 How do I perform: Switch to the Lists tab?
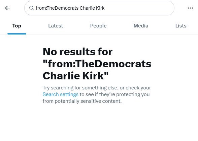(181, 26)
